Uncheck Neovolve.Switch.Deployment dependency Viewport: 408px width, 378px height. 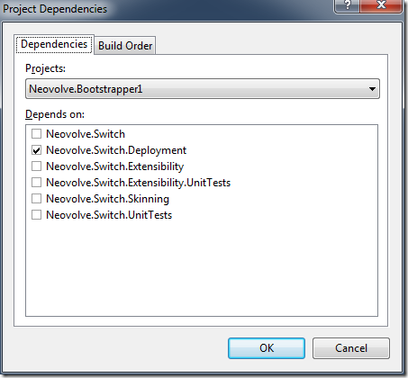tap(37, 150)
